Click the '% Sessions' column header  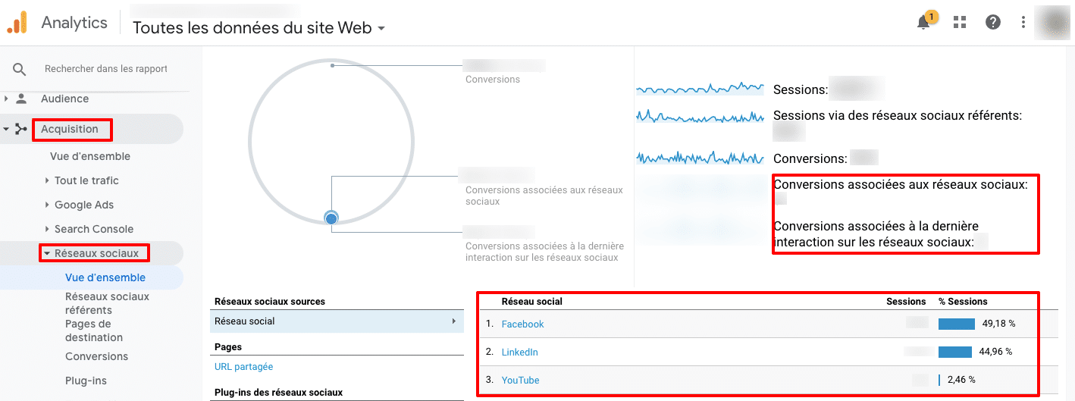tap(963, 302)
